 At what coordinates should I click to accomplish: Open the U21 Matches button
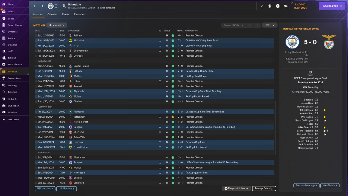tap(45, 188)
